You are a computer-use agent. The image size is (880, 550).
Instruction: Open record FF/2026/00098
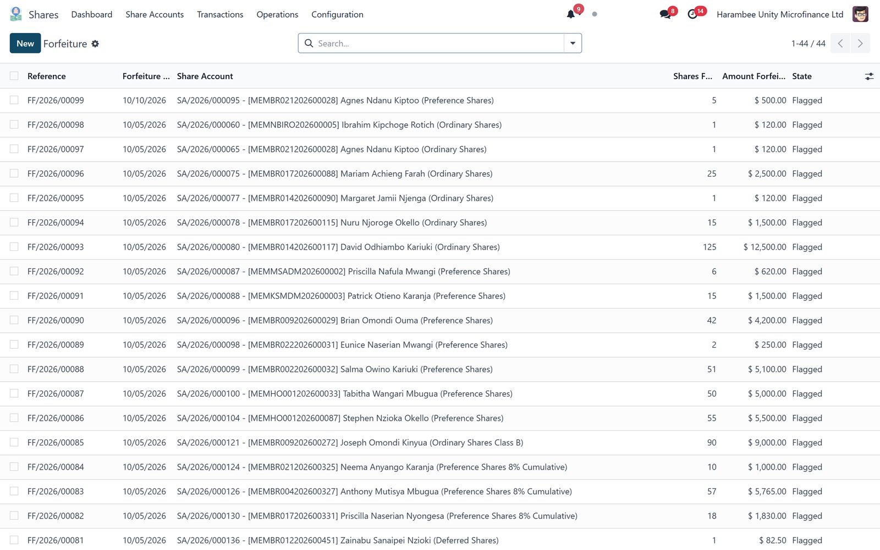(56, 125)
